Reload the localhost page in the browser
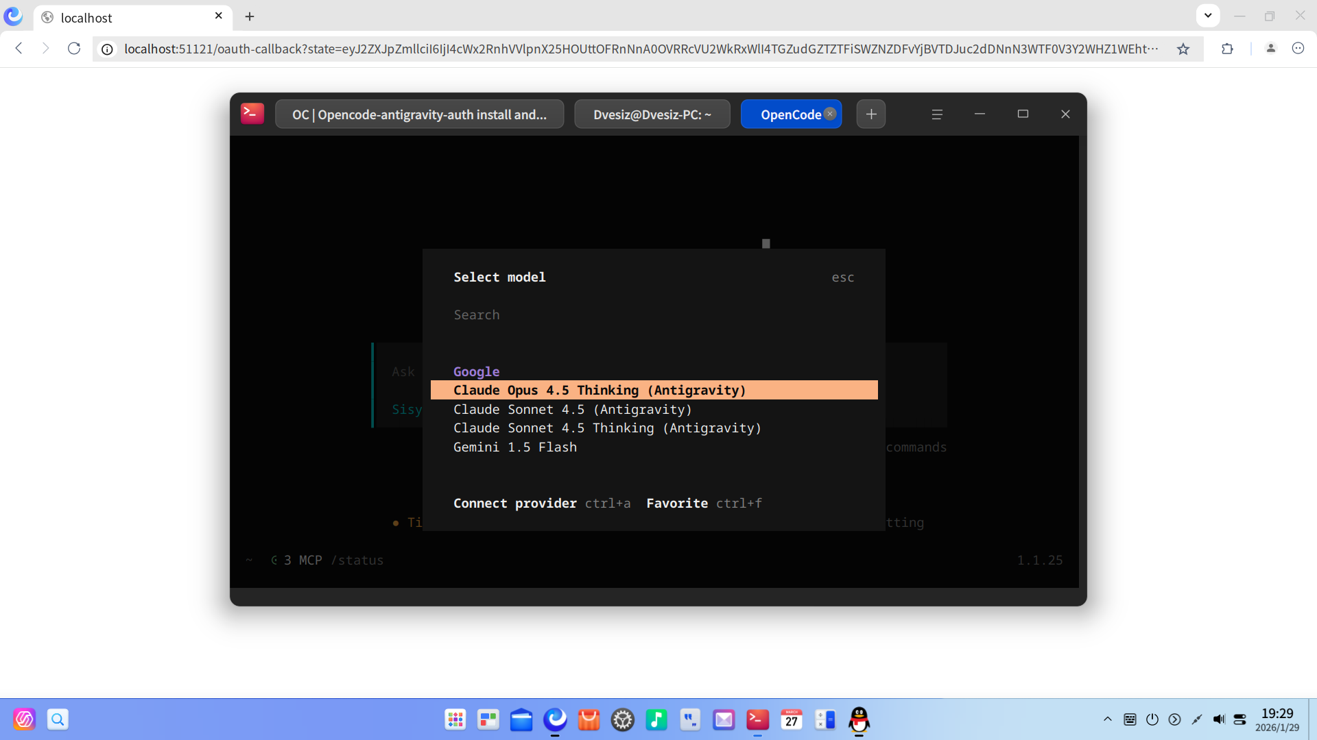1317x740 pixels. point(74,49)
